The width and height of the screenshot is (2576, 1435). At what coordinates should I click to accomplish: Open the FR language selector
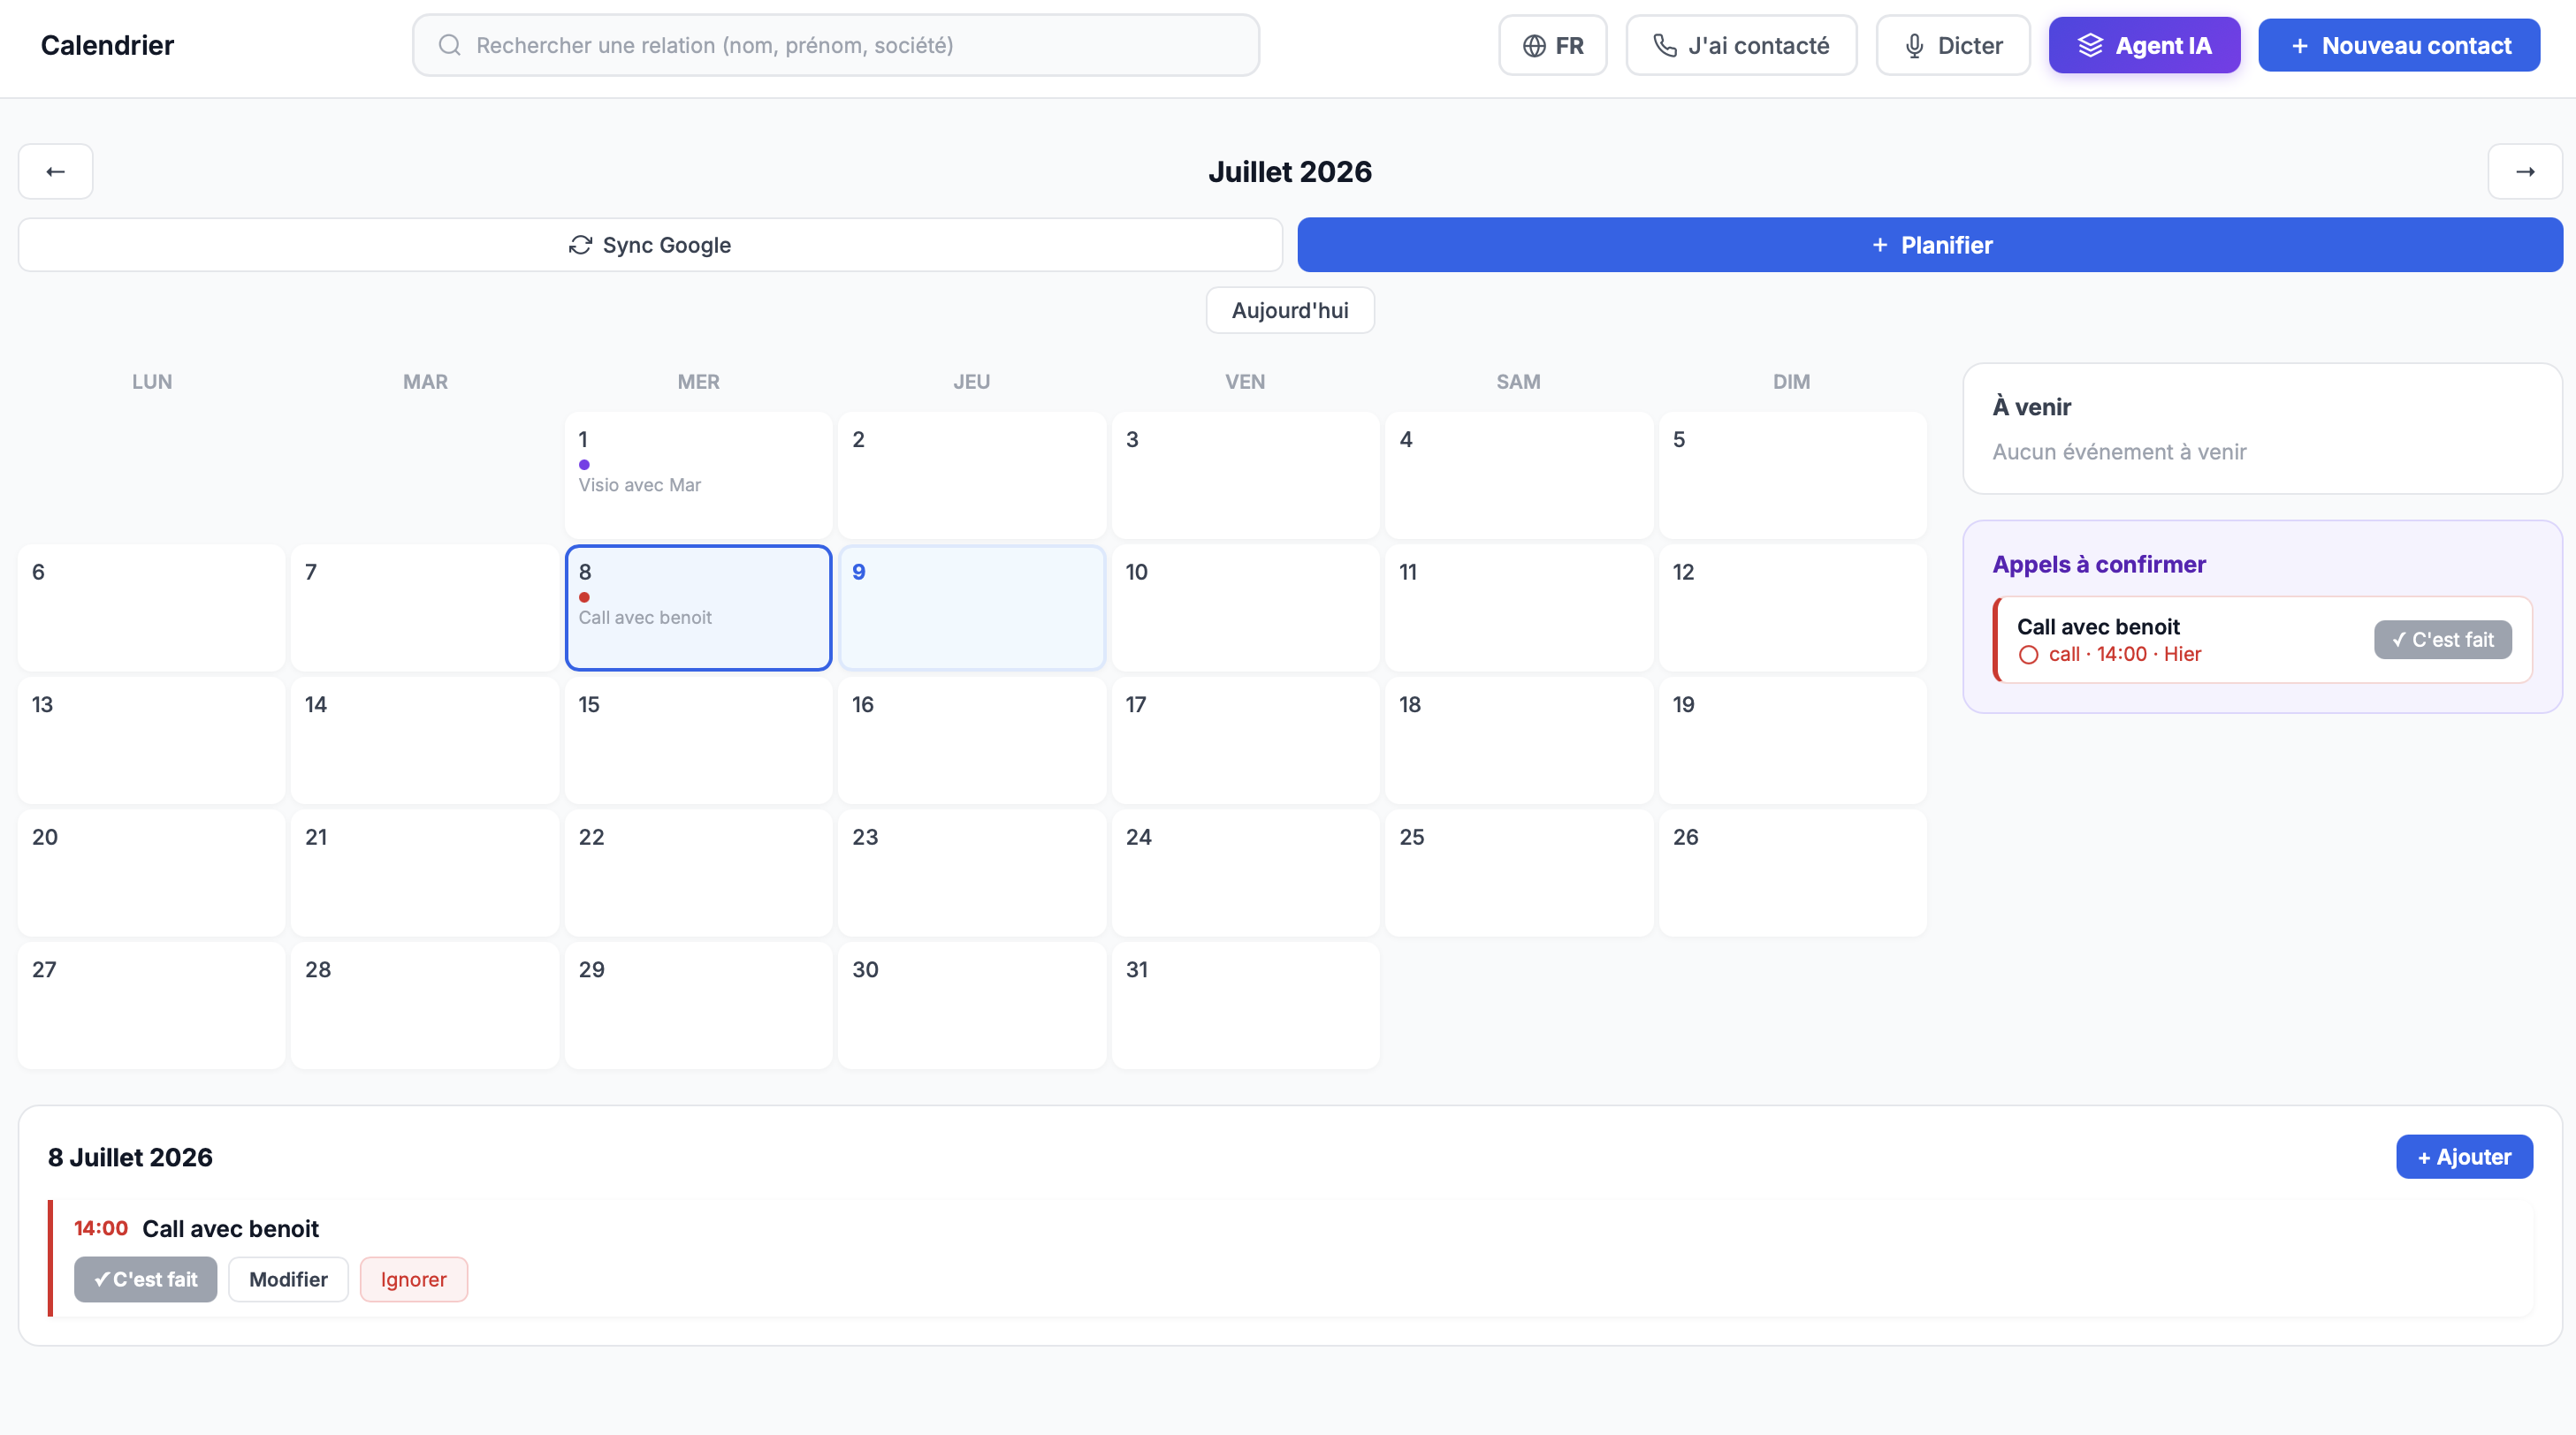click(1553, 46)
